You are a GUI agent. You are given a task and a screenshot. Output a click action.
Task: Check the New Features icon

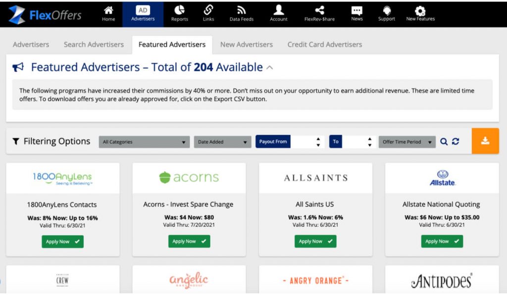(420, 12)
